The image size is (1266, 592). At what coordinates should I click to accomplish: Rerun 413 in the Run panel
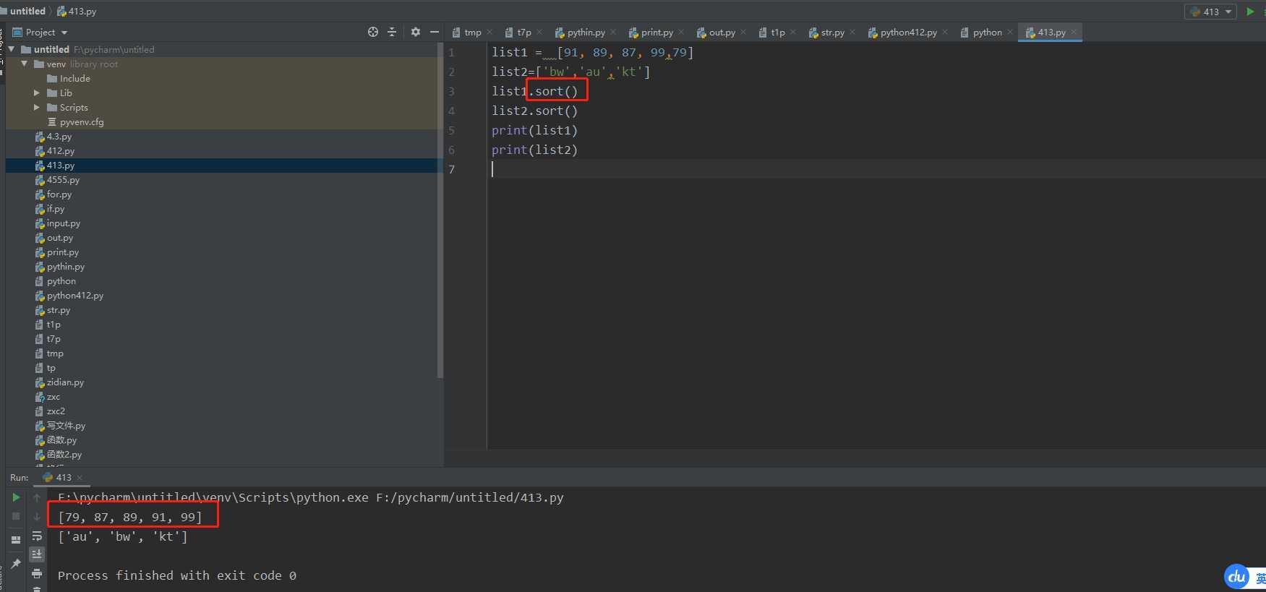click(16, 497)
